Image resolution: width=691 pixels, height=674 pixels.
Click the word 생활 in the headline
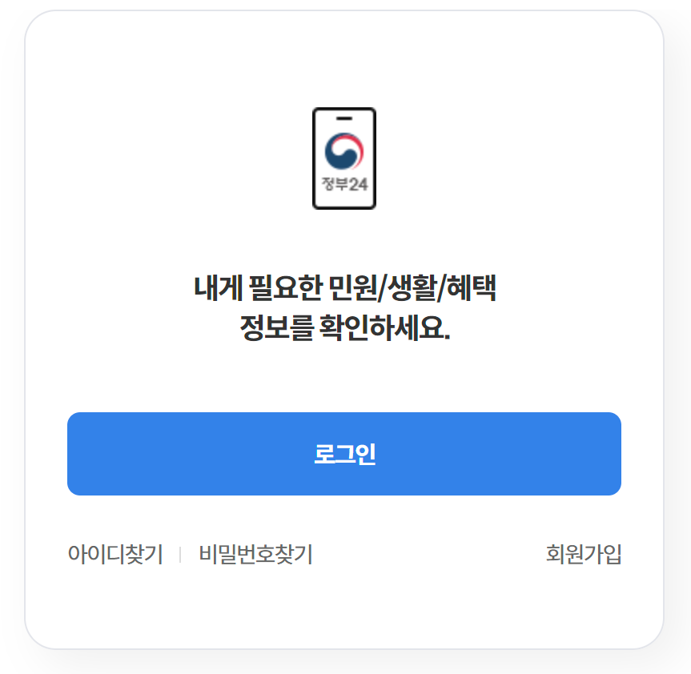click(x=412, y=288)
